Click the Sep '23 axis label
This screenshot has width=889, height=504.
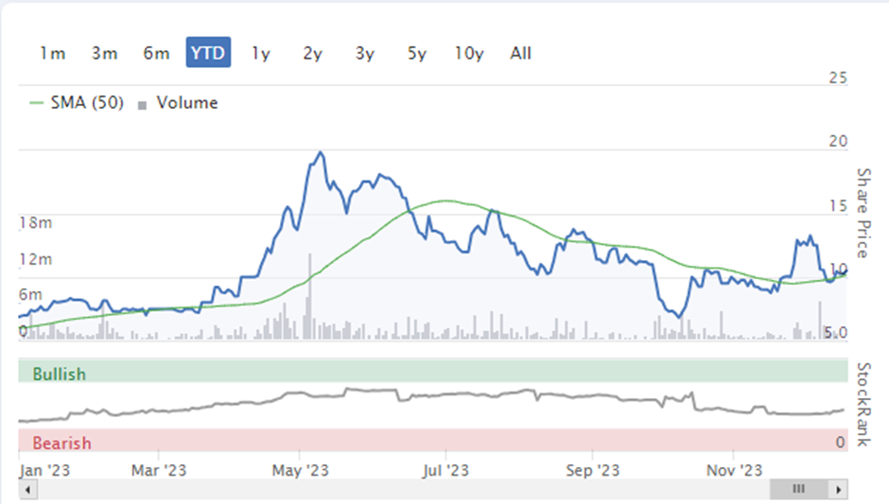point(592,470)
